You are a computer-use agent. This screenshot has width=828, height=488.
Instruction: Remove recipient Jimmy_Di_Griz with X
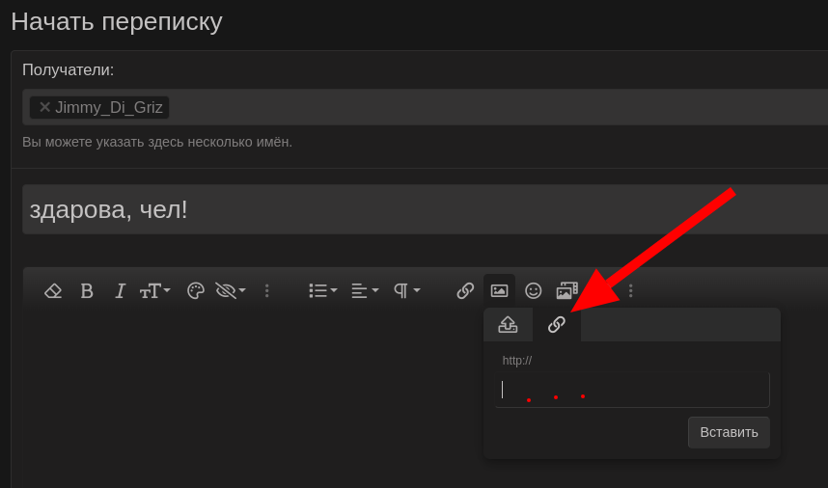(44, 107)
